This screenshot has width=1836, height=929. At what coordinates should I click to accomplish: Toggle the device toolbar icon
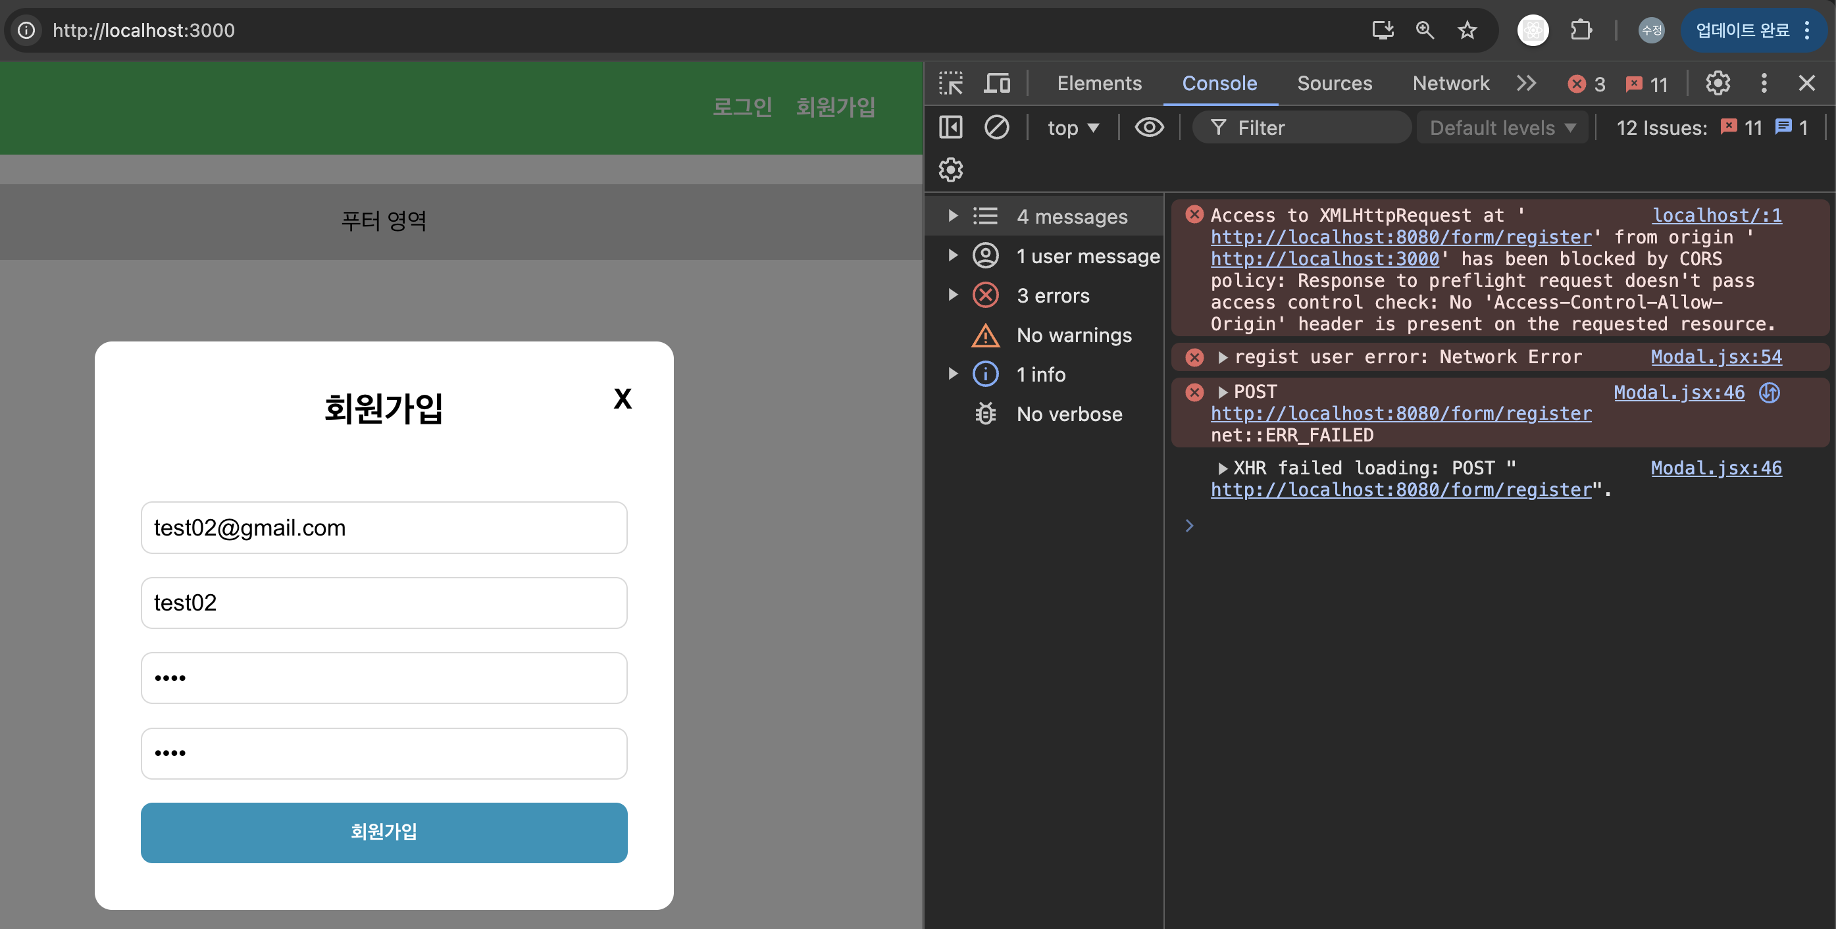pyautogui.click(x=996, y=84)
